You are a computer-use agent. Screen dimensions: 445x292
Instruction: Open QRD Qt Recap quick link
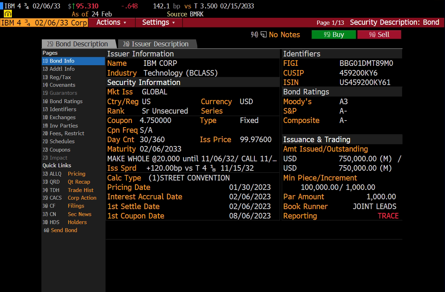pyautogui.click(x=66, y=182)
